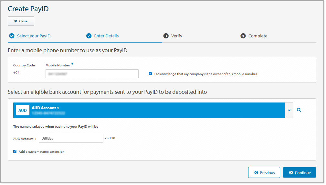Switch to the Enter Details step
Image resolution: width=326 pixels, height=185 pixels.
[106, 36]
